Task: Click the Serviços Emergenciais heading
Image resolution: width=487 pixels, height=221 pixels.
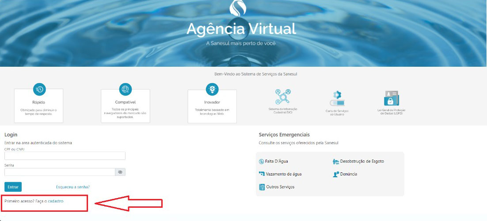Action: [284, 135]
